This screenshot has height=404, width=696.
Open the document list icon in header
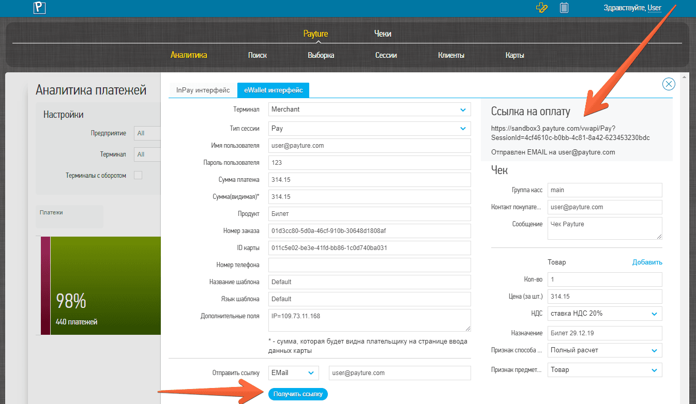pos(564,8)
